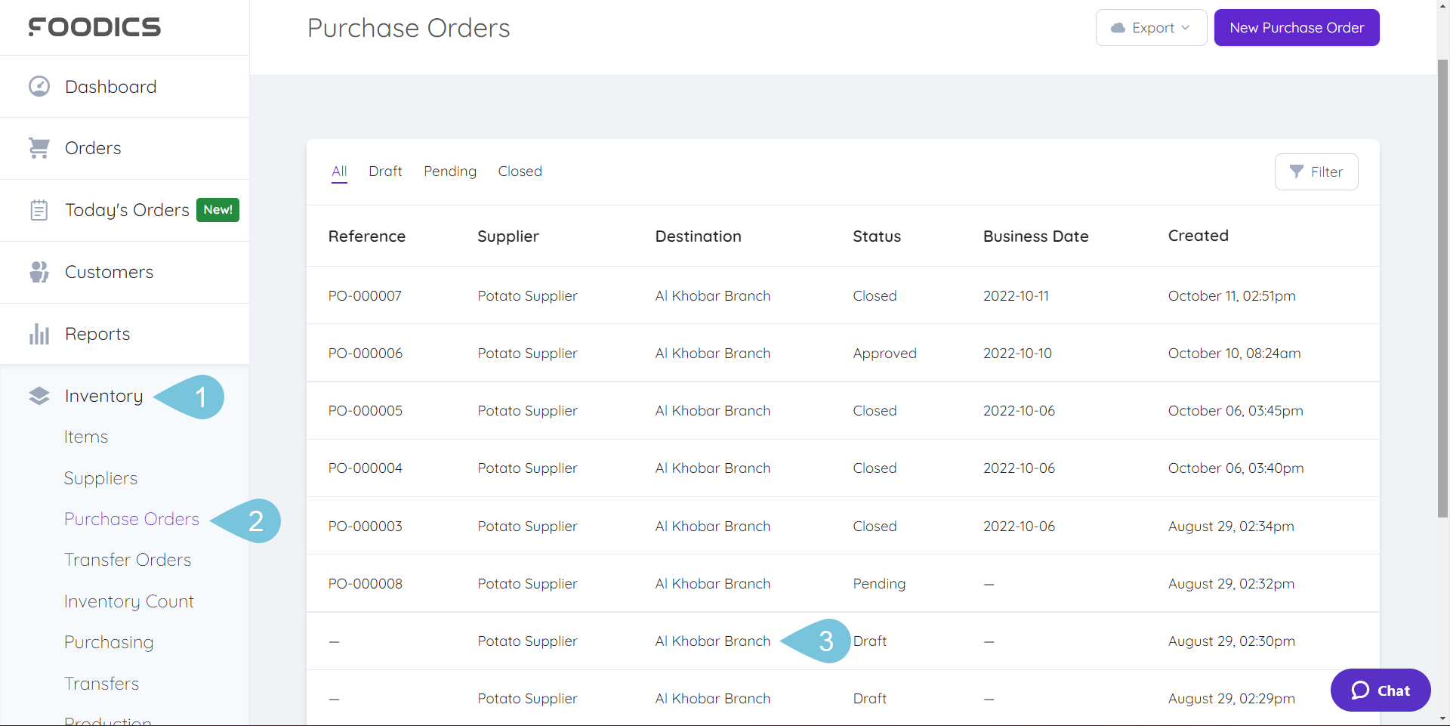Click the Filter funnel icon
Viewport: 1450px width, 726px height.
[1296, 171]
